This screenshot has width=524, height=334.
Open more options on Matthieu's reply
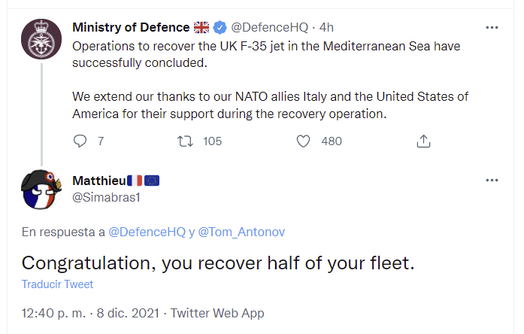click(492, 181)
